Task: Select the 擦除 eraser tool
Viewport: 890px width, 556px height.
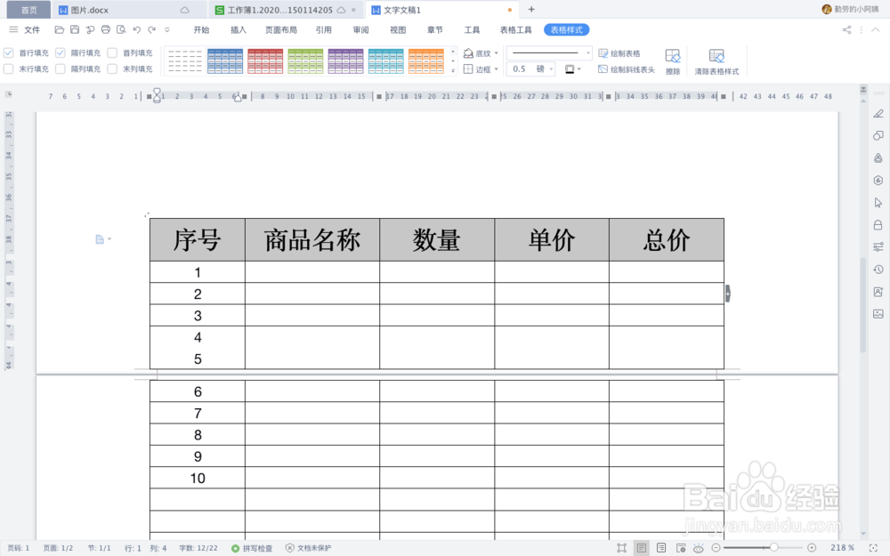Action: pos(673,59)
